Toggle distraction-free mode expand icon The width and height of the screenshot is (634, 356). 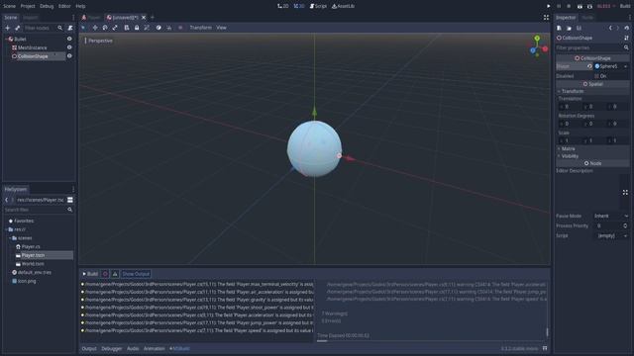pyautogui.click(x=546, y=18)
